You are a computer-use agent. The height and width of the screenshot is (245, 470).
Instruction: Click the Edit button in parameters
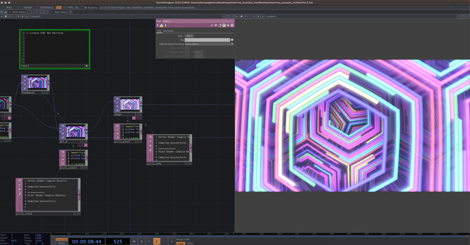[189, 36]
